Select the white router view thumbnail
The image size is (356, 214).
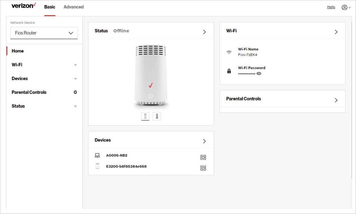coord(145,116)
